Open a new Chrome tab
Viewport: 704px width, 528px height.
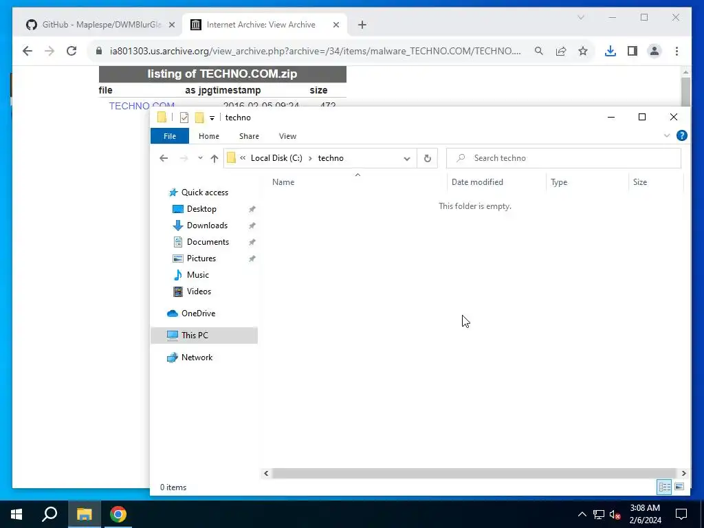[362, 25]
